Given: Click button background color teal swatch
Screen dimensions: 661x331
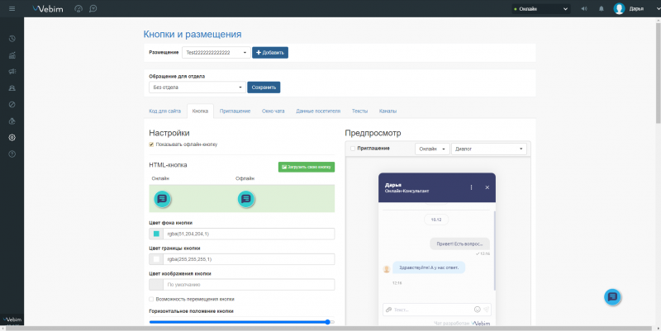Looking at the screenshot, I should coord(156,234).
